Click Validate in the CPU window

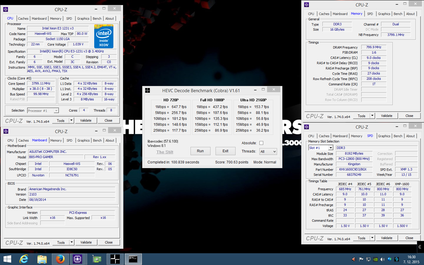pyautogui.click(x=86, y=120)
